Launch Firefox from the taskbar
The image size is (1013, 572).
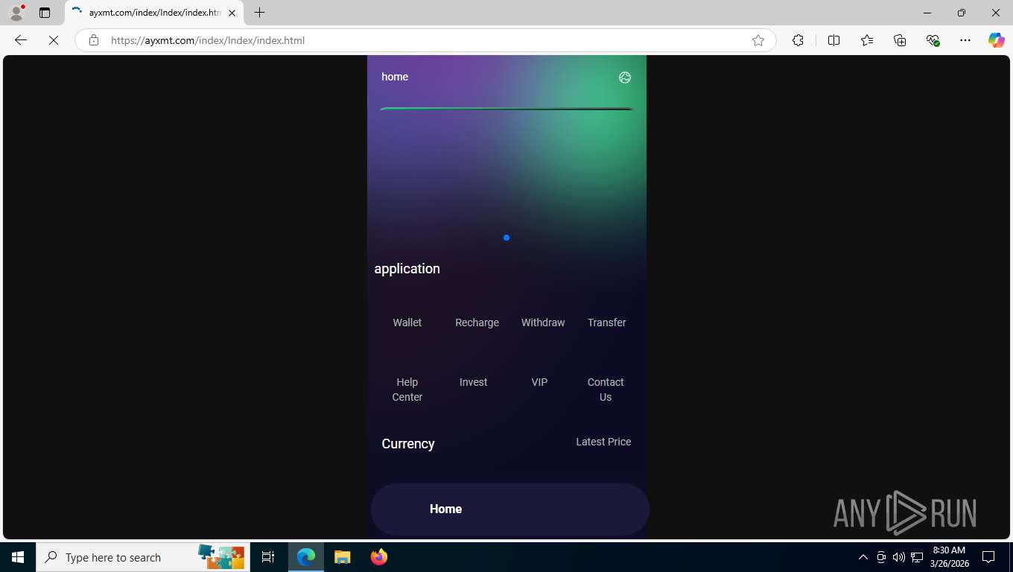coord(379,557)
